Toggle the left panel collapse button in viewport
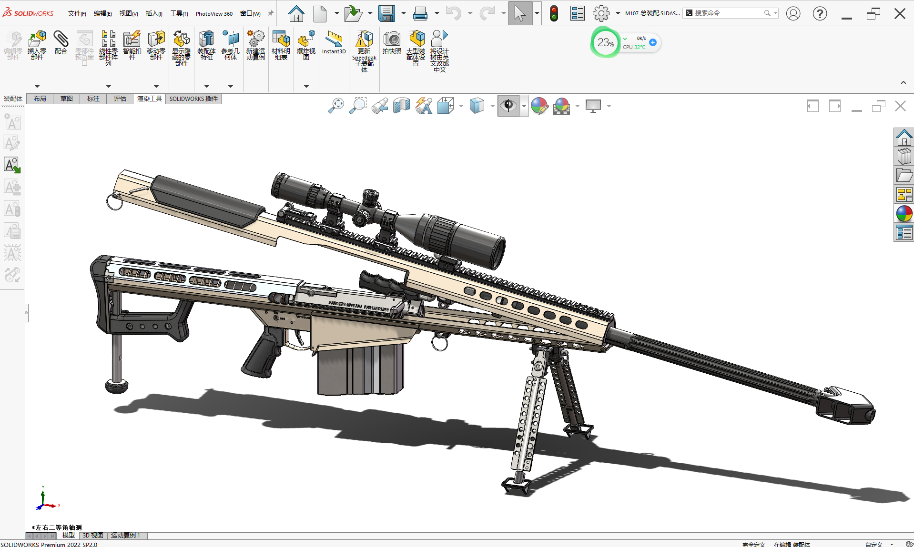The image size is (914, 547). point(813,106)
